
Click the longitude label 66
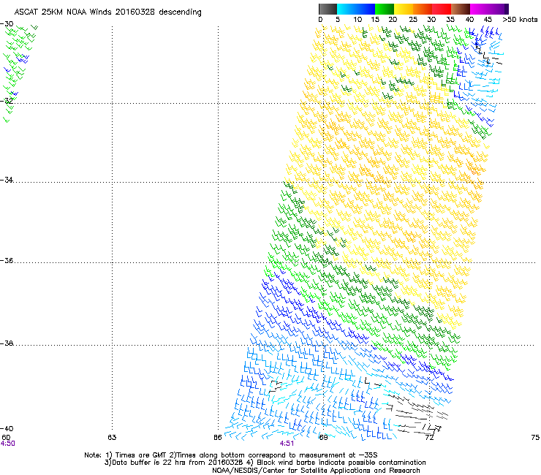tap(218, 437)
